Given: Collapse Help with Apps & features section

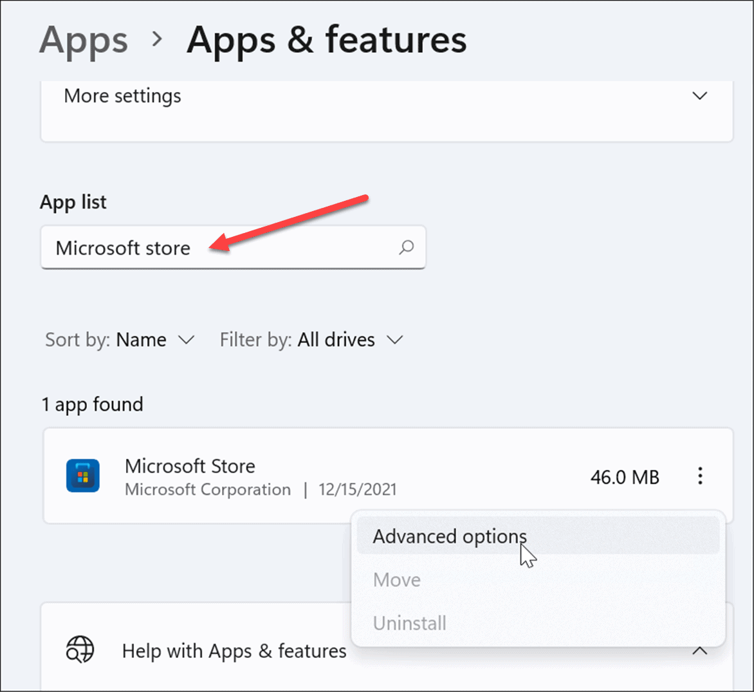Looking at the screenshot, I should [x=699, y=651].
